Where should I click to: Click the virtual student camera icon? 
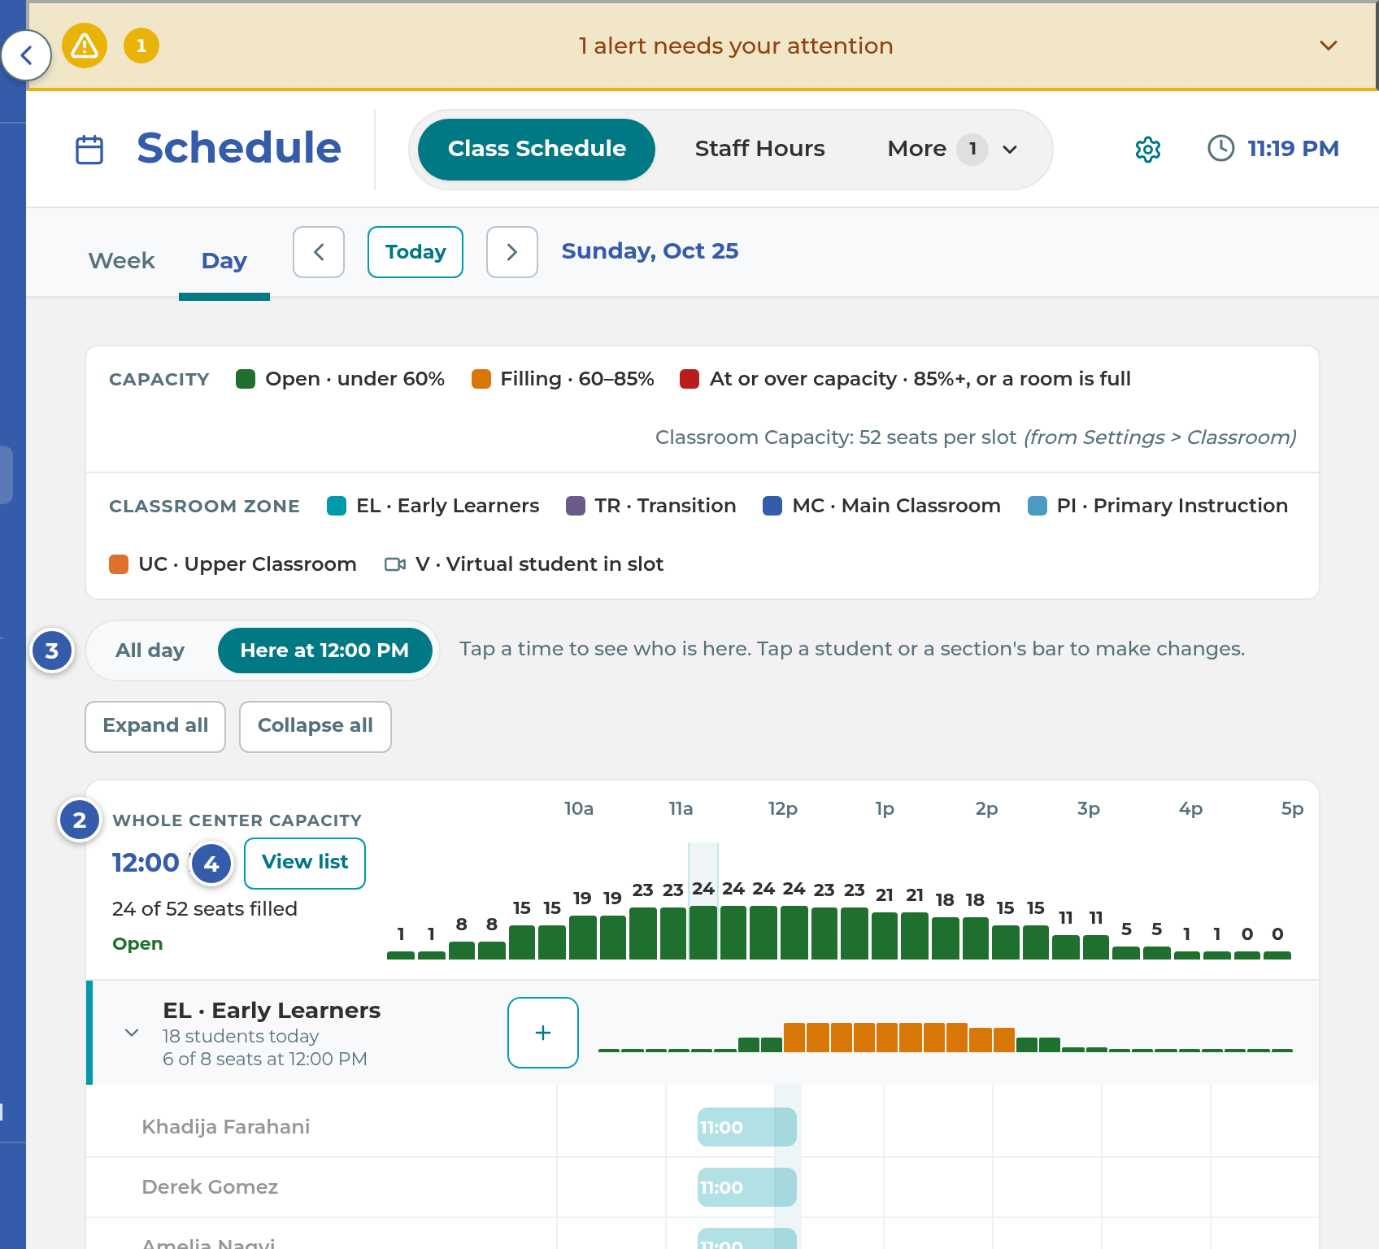pos(395,564)
